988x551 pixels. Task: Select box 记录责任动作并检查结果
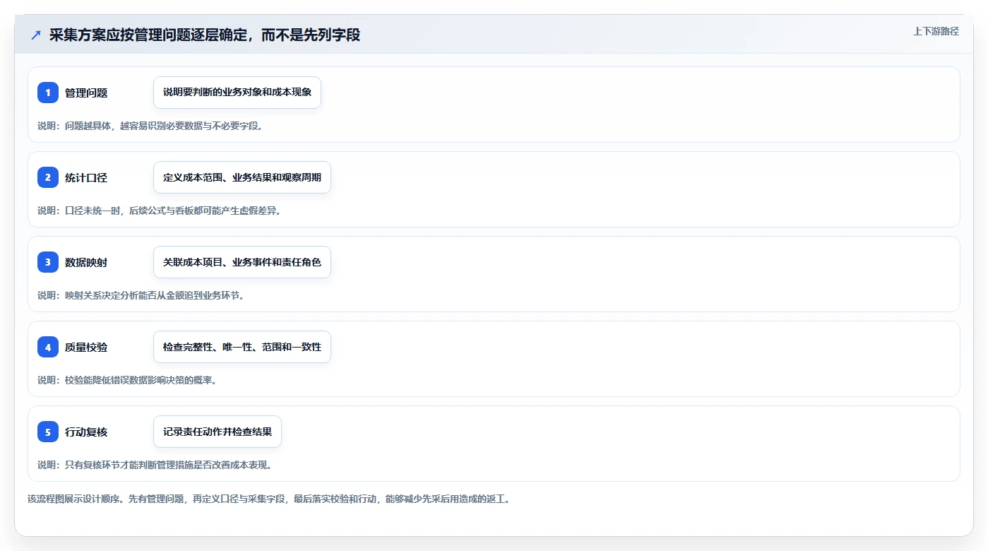218,432
